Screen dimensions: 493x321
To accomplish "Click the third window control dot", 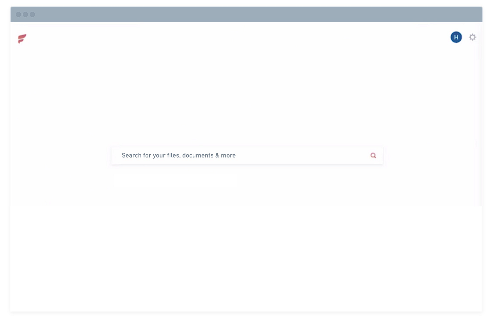I will [33, 15].
